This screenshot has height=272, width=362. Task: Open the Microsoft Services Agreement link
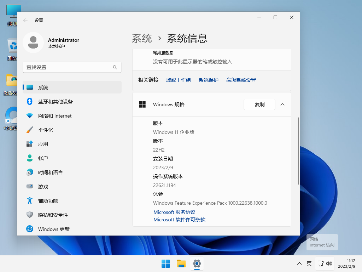[x=174, y=212]
